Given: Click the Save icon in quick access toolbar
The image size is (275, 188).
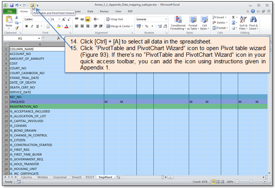Looking at the screenshot, I should click(x=12, y=5).
